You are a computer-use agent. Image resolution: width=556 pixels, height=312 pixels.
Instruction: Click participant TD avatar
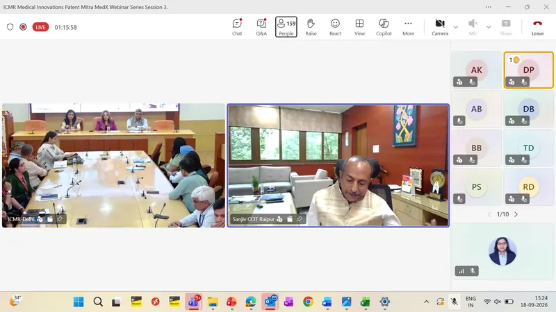(528, 148)
